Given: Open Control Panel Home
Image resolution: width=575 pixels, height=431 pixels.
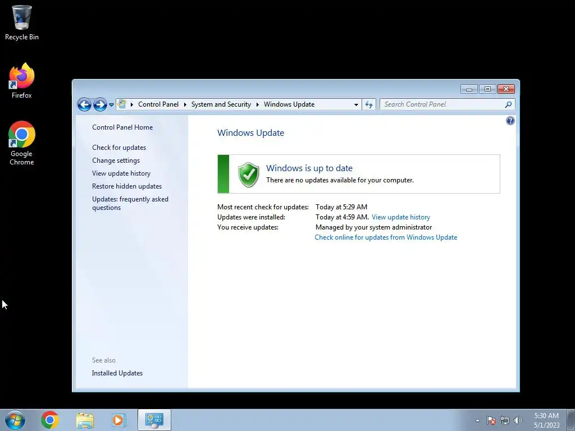Looking at the screenshot, I should point(122,127).
